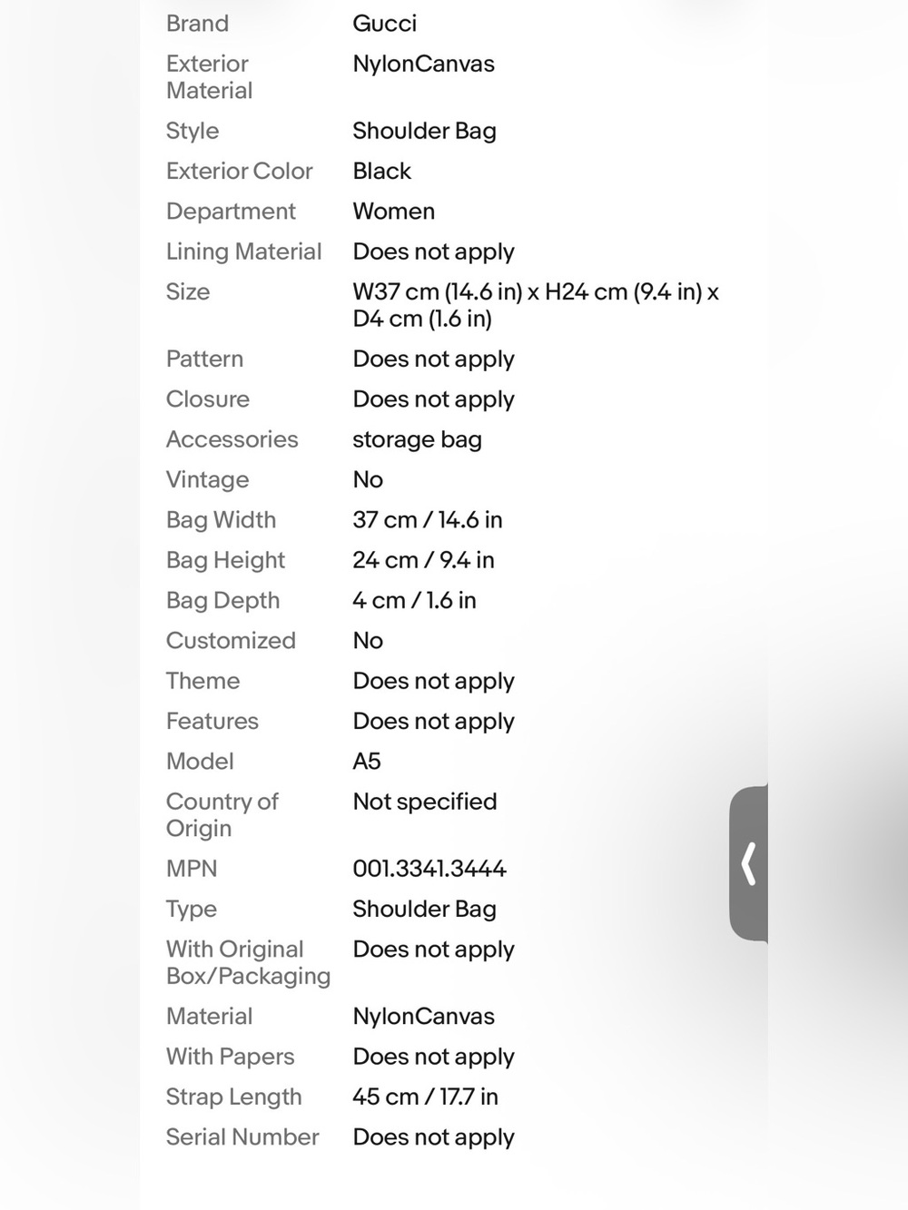
Task: Select Model value A5
Action: [x=367, y=762]
